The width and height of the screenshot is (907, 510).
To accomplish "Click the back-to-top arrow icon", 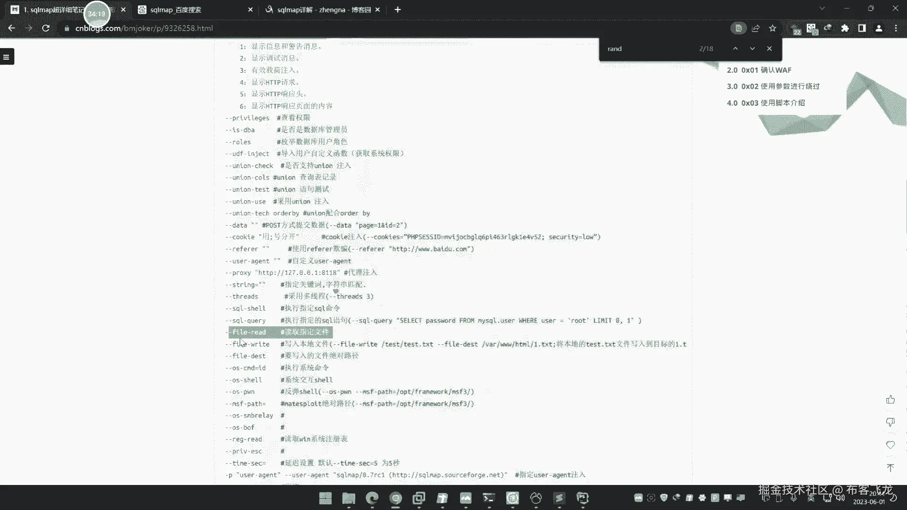I will pyautogui.click(x=890, y=467).
